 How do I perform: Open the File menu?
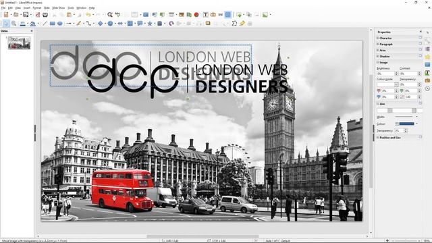coord(3,8)
